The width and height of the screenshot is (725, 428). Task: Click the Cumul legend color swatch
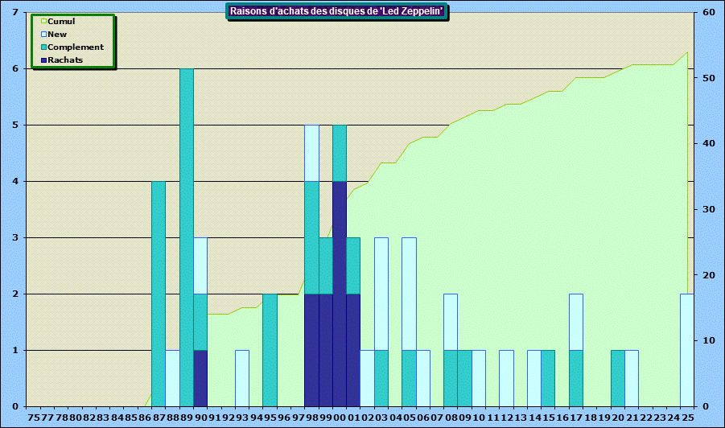tap(44, 22)
